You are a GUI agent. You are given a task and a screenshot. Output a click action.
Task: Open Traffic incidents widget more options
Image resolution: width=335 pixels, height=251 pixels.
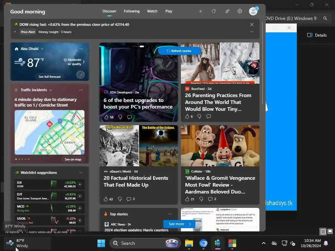click(x=81, y=90)
